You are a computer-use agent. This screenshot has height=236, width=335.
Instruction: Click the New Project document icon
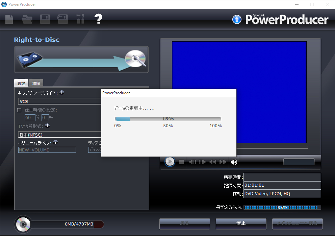(x=9, y=19)
